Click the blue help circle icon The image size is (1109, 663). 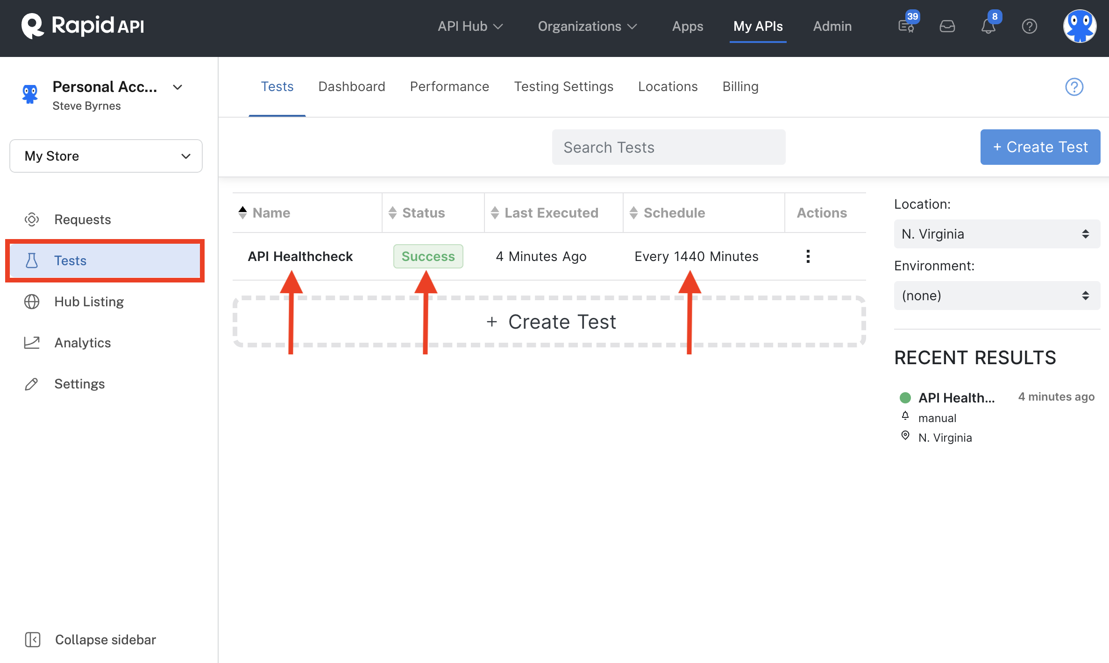[1074, 87]
